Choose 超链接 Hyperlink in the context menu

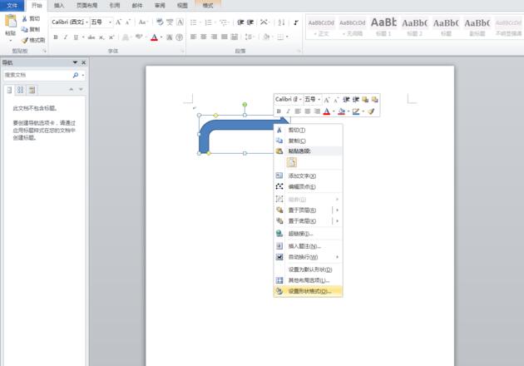click(x=308, y=234)
